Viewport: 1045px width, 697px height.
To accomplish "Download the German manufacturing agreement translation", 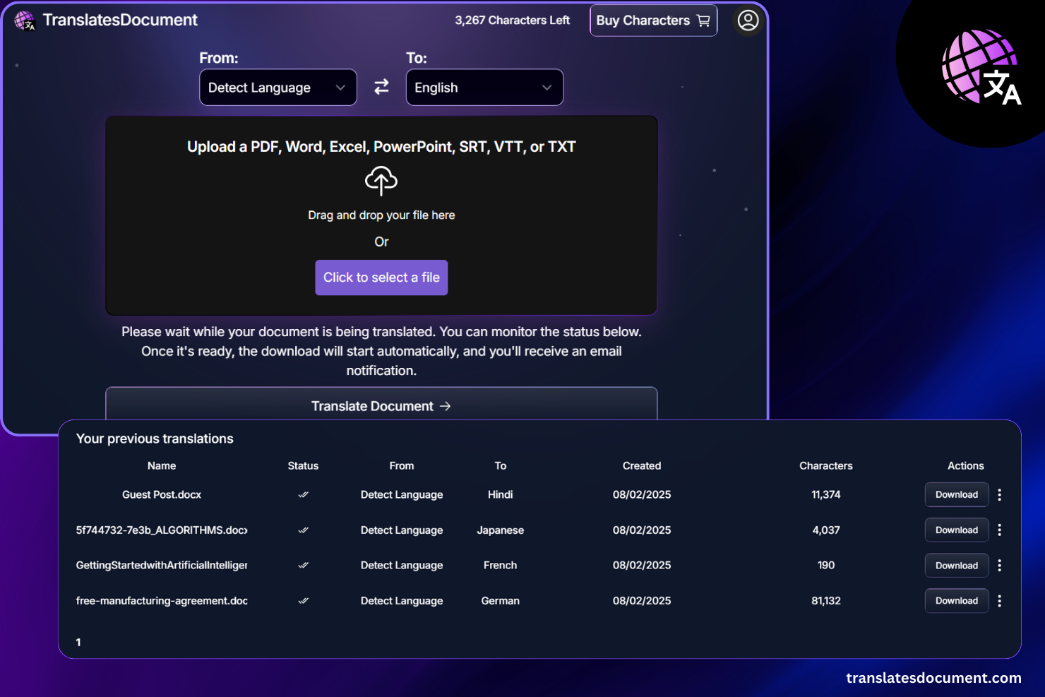I will 957,601.
